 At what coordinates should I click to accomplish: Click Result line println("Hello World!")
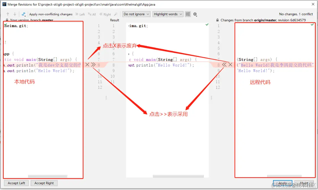161,65
